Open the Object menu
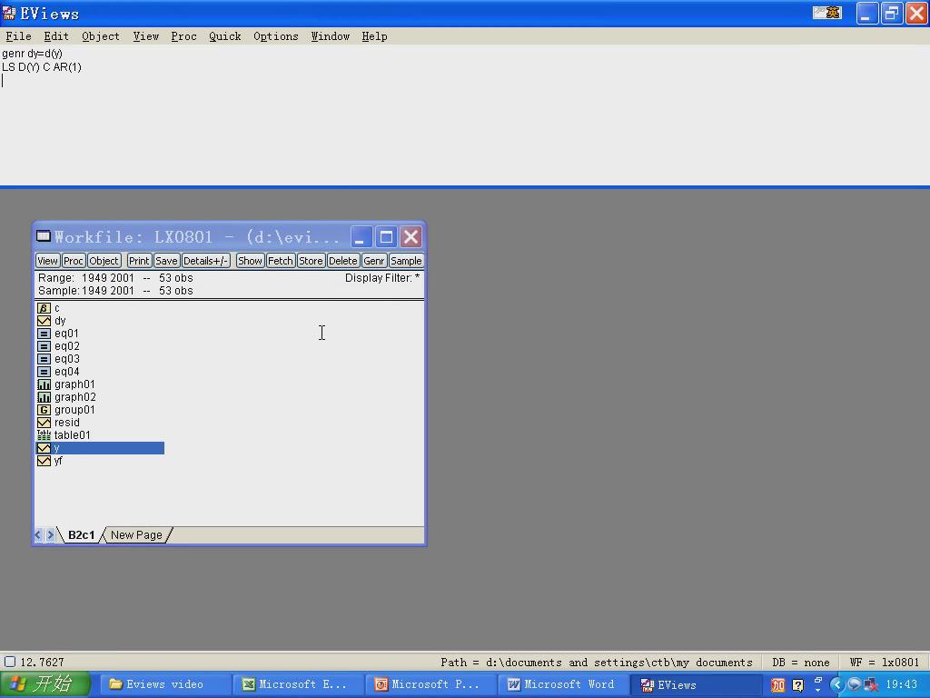 101,36
